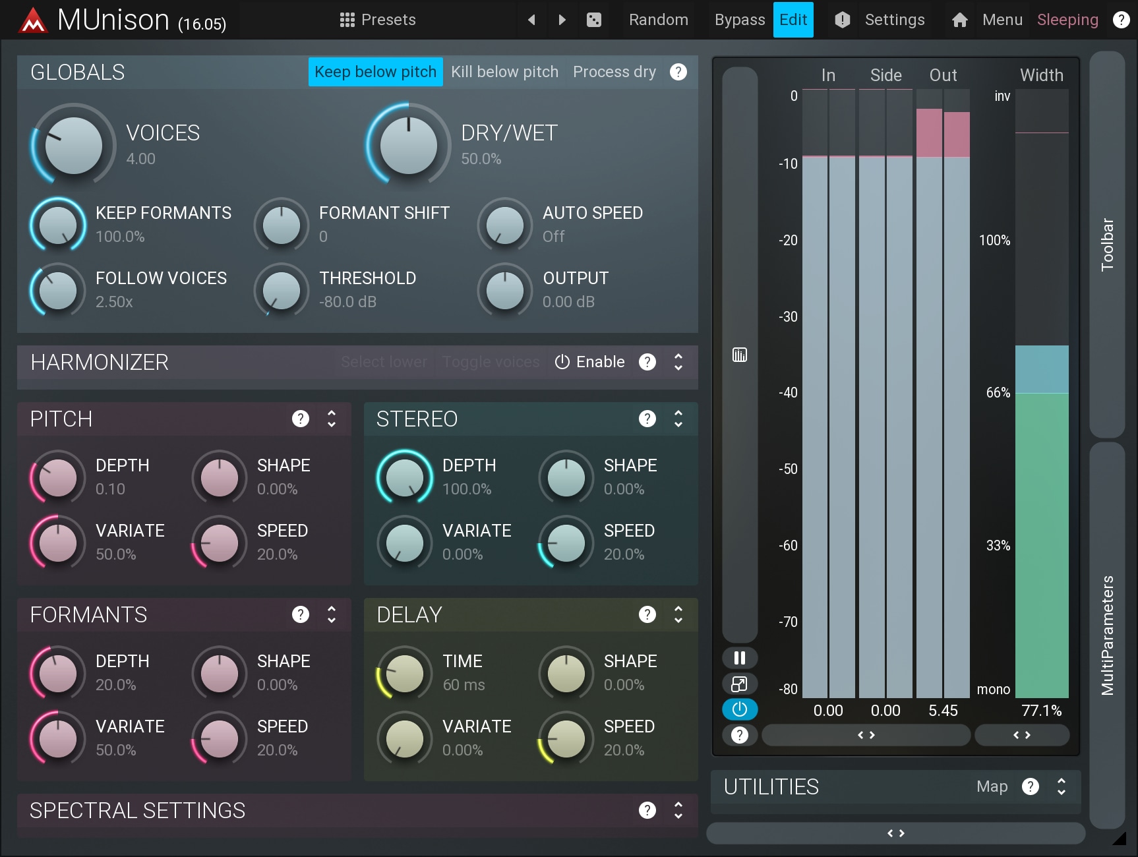
Task: Open the UTILITIES help icon
Action: (1031, 786)
